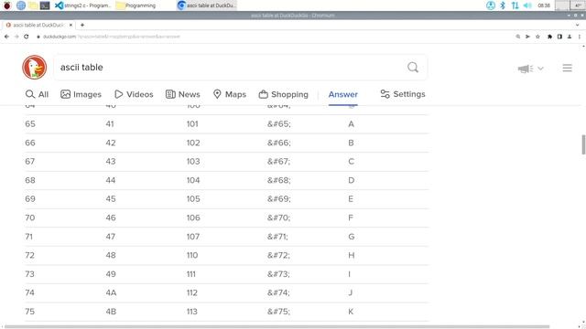Switch to the Maps tab
Image resolution: width=586 pixels, height=329 pixels.
[230, 94]
